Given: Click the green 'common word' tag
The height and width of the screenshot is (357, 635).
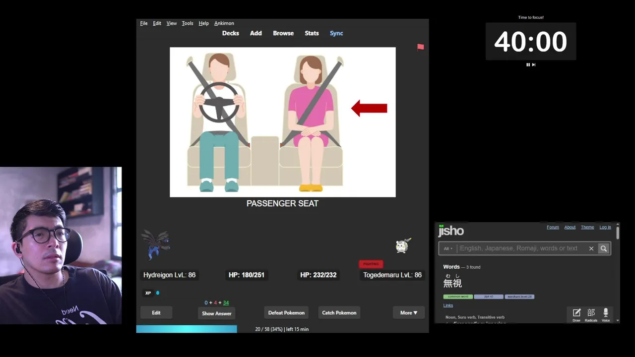Looking at the screenshot, I should click(x=458, y=297).
